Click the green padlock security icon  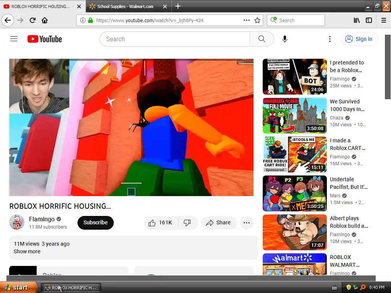pos(90,21)
